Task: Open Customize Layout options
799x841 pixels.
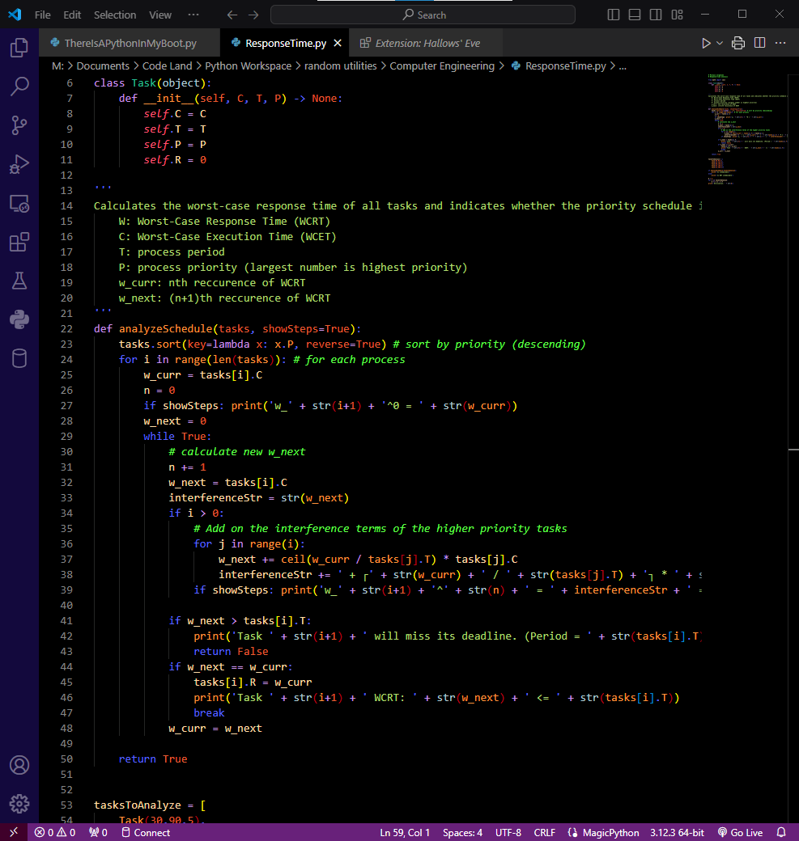Action: pyautogui.click(x=677, y=15)
